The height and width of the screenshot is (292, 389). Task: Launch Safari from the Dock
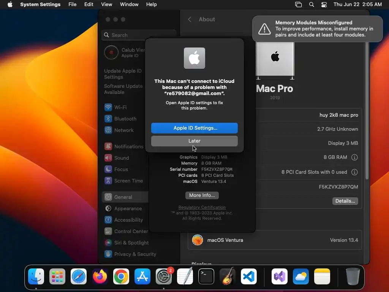click(79, 276)
